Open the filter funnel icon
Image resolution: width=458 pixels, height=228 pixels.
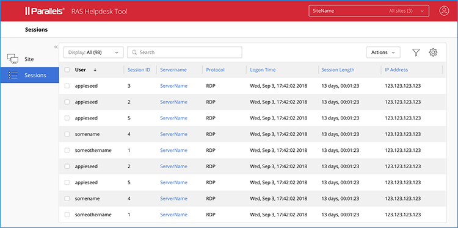click(416, 52)
